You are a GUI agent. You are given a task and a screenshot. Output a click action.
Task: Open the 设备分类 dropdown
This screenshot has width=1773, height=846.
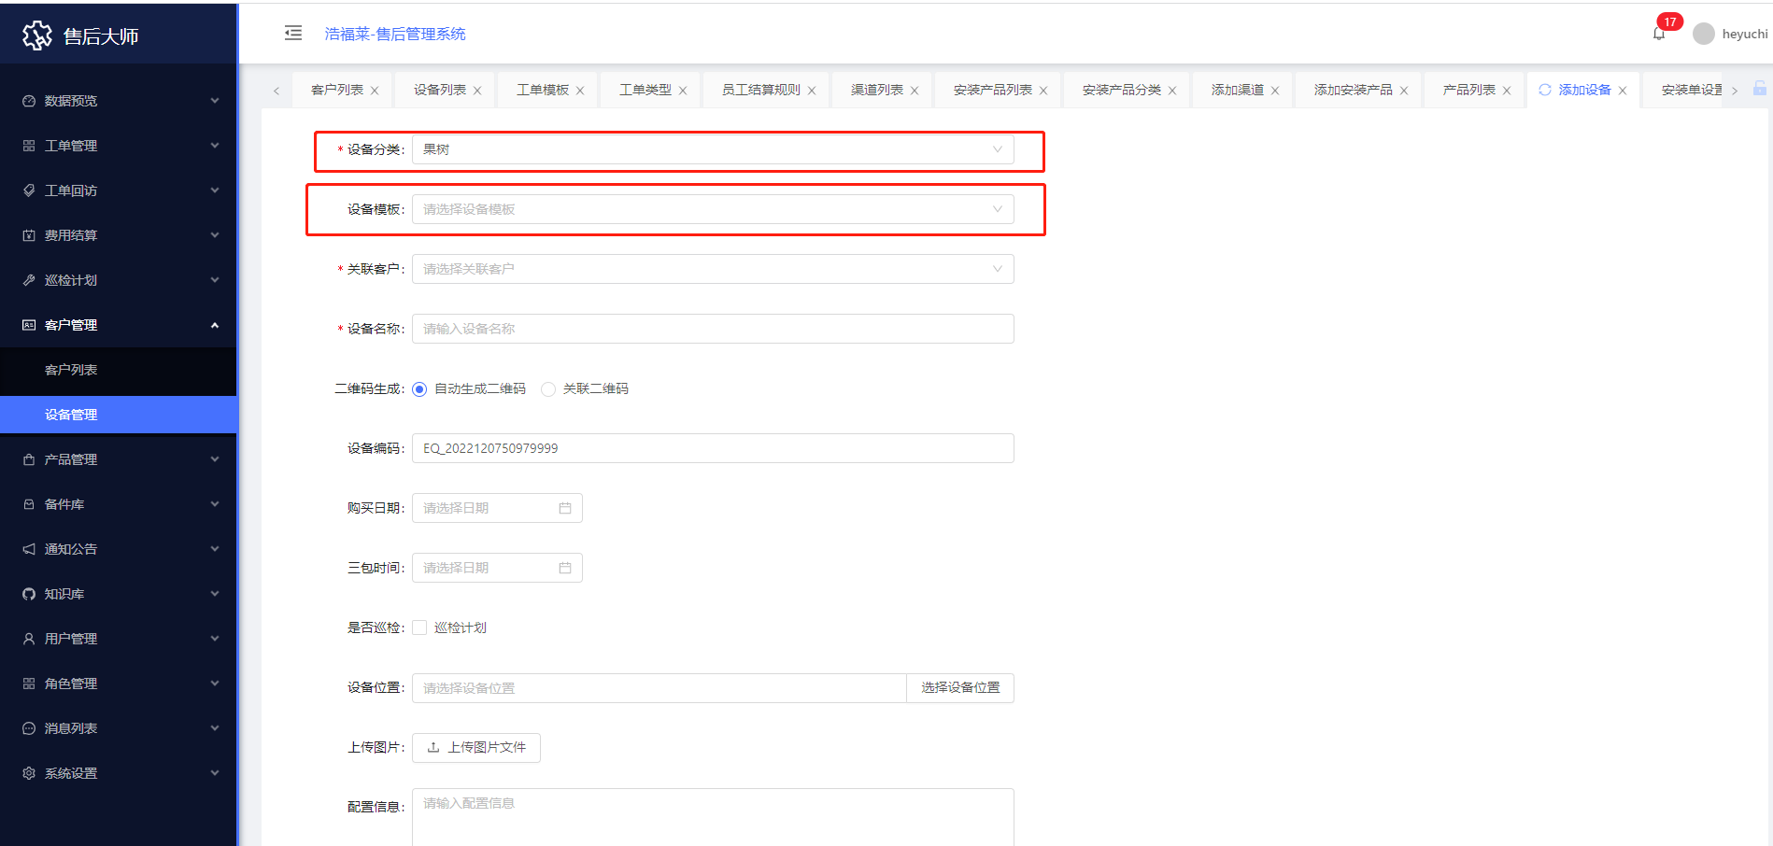(712, 149)
